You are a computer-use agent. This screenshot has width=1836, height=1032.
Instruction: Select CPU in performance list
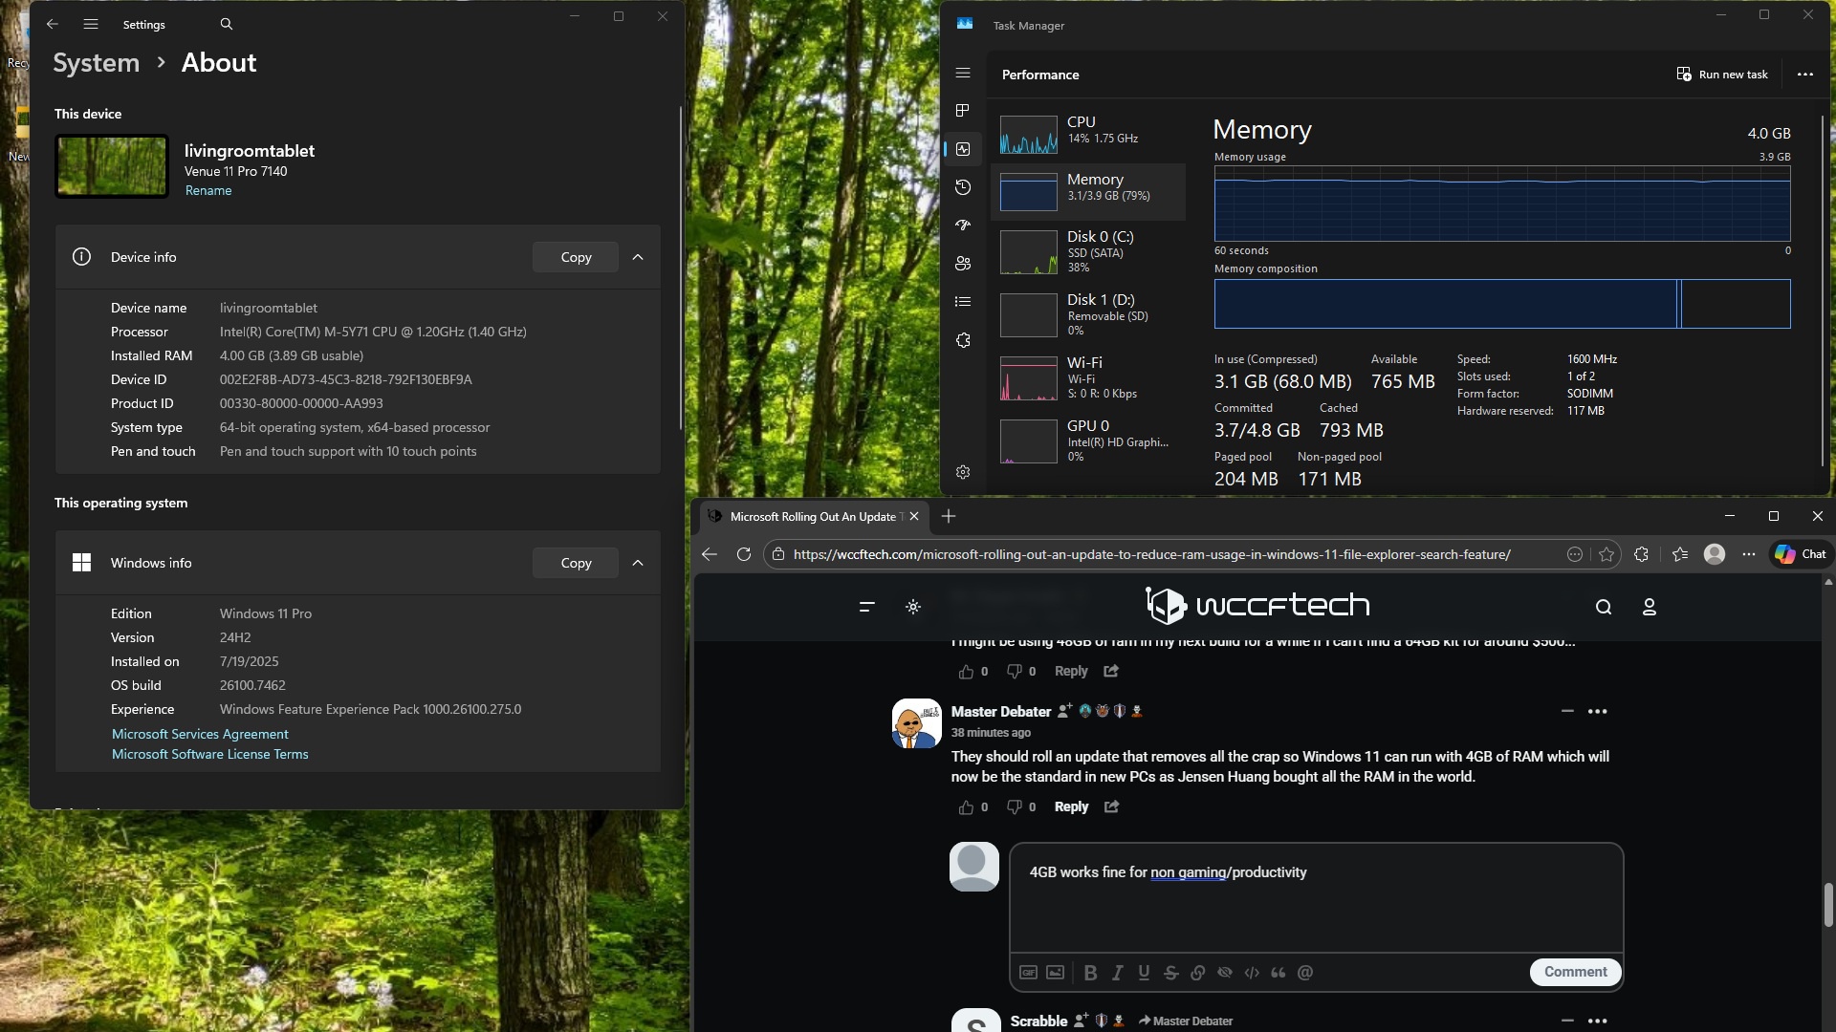click(1089, 134)
